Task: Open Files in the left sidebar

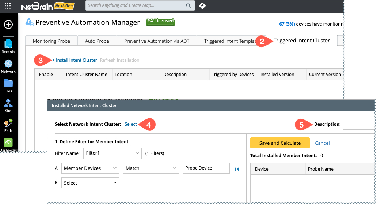Action: tap(8, 86)
